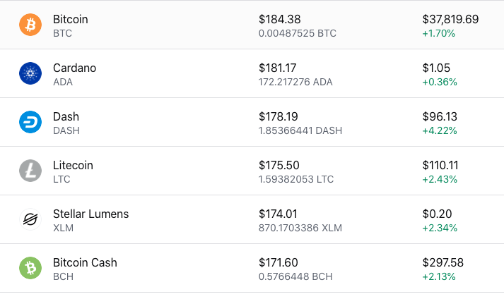504x299 pixels.
Task: Click the orange Bitcoin logo icon
Action: click(30, 25)
